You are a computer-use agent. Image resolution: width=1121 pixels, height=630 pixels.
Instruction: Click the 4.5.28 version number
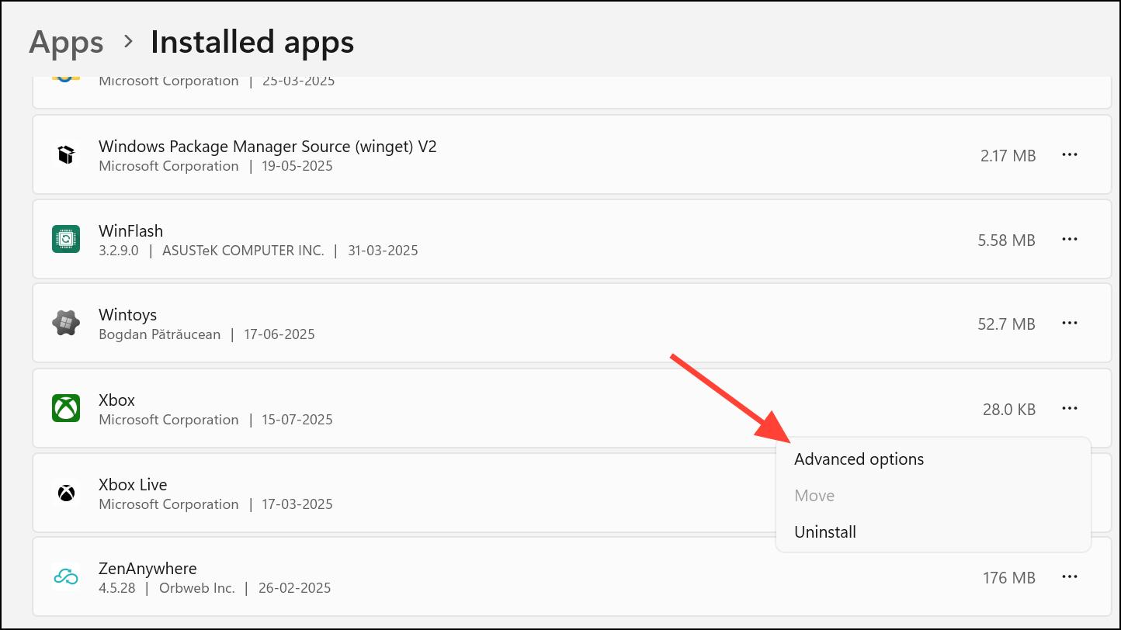[x=116, y=588]
